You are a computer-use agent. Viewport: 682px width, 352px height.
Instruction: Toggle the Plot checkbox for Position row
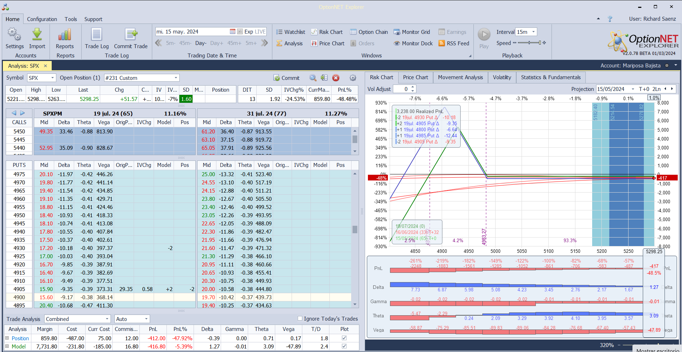344,338
